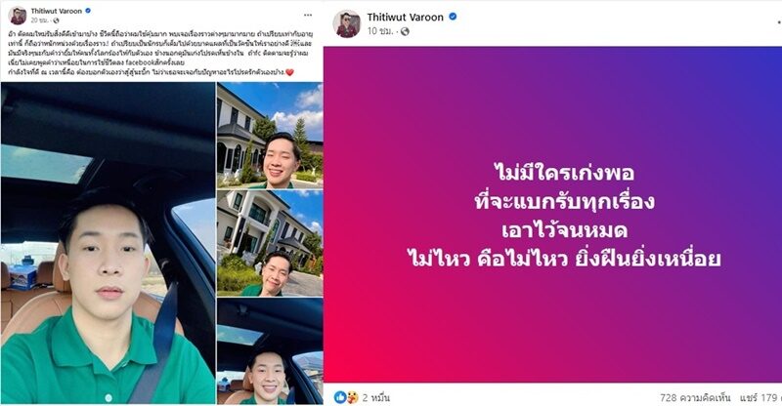Click the globe privacy icon beside 20 ชม.

click(56, 20)
